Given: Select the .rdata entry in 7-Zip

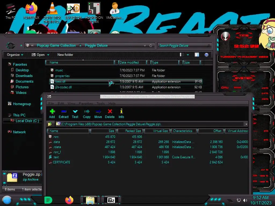Looking at the screenshot, I should [x=57, y=147].
